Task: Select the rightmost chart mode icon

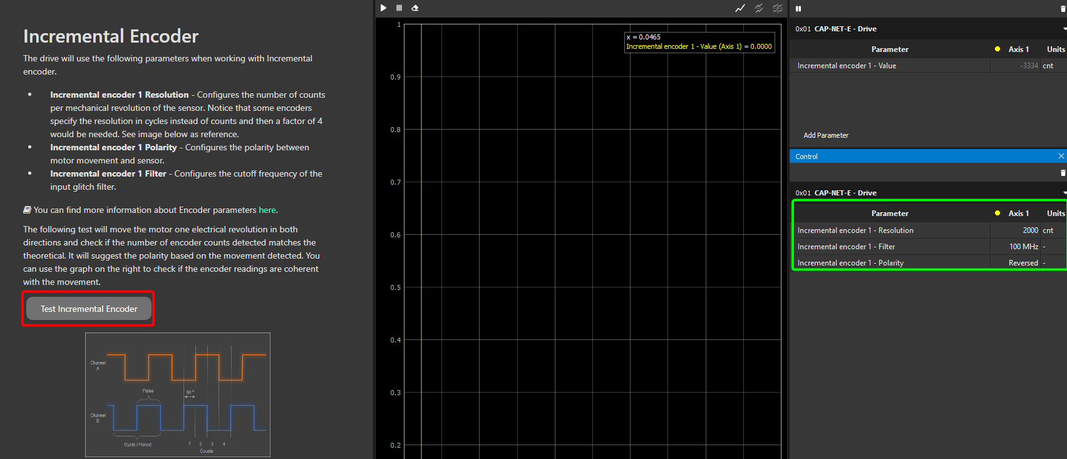Action: click(x=778, y=8)
